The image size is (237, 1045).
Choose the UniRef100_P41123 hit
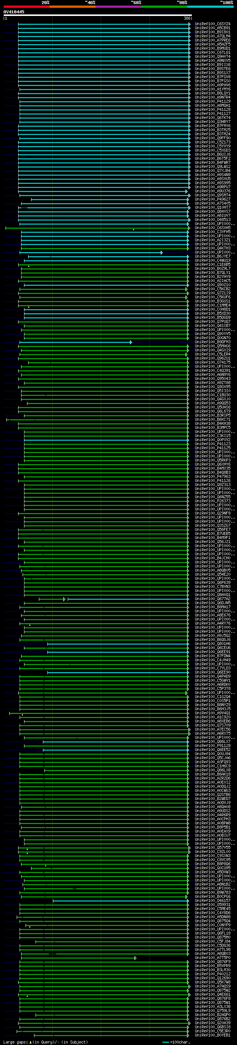pyautogui.click(x=212, y=444)
